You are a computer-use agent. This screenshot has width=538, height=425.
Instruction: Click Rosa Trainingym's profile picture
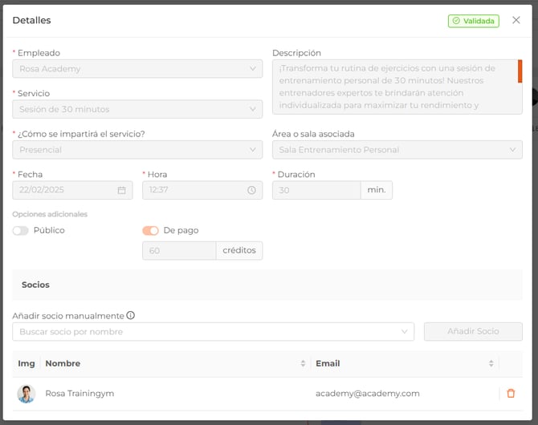pos(26,394)
